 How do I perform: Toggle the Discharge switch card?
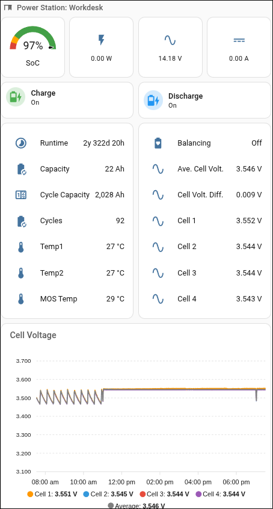pyautogui.click(x=204, y=100)
